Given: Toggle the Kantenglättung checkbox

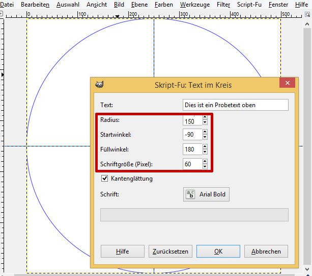Looking at the screenshot, I should (x=105, y=178).
